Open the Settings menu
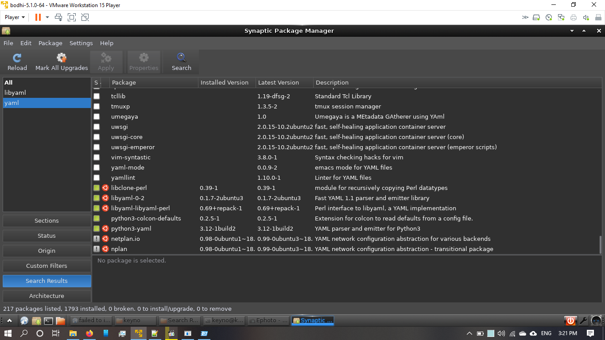Screen dimensions: 605x340 point(81,43)
